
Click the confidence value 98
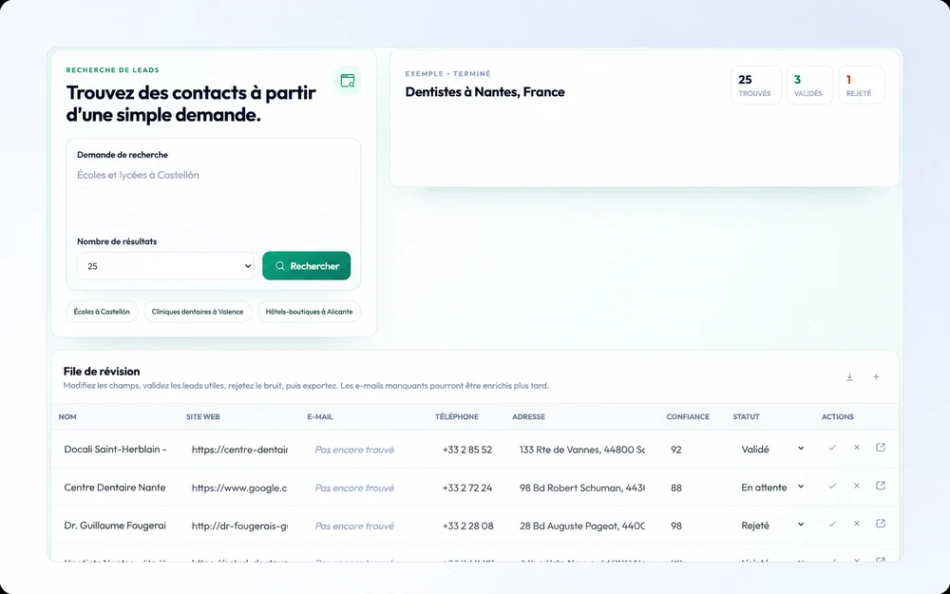(676, 527)
